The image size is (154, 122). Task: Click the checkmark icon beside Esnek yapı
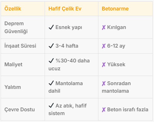coord(51,27)
